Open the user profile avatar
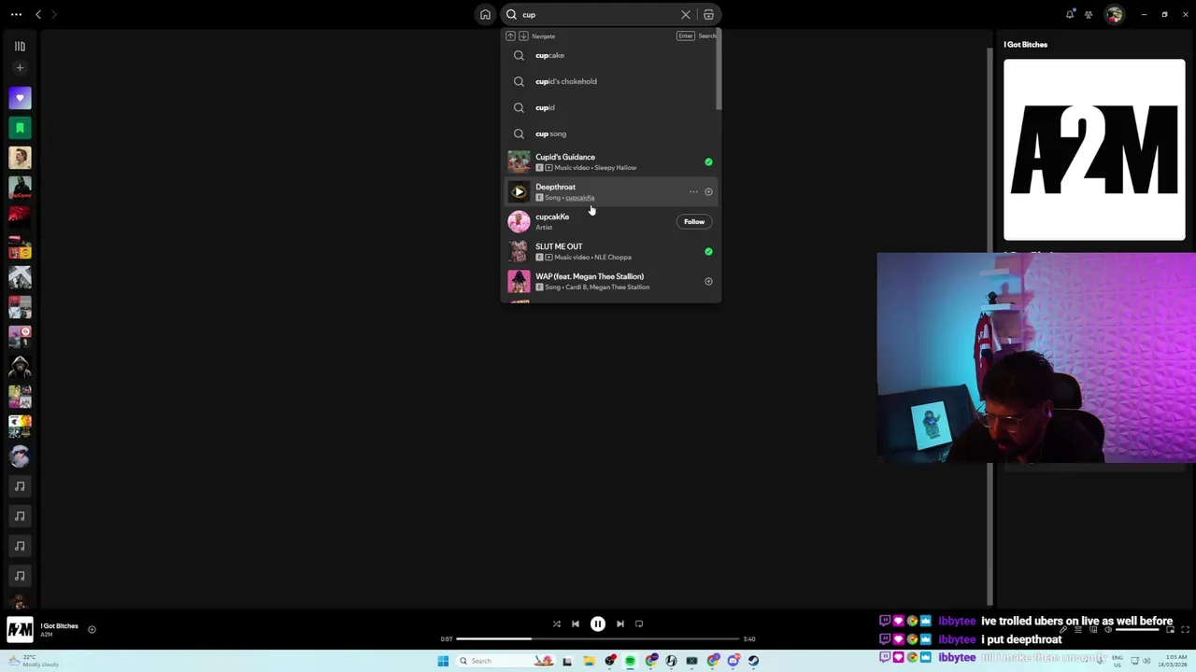This screenshot has height=672, width=1196. point(1114,14)
